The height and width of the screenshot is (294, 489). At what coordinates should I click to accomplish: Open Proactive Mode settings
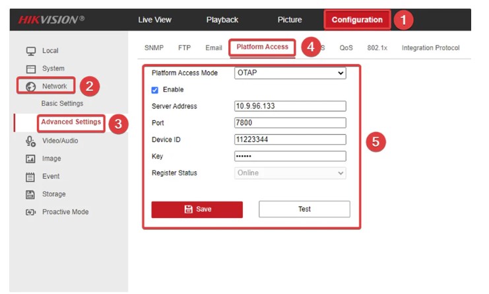point(65,212)
